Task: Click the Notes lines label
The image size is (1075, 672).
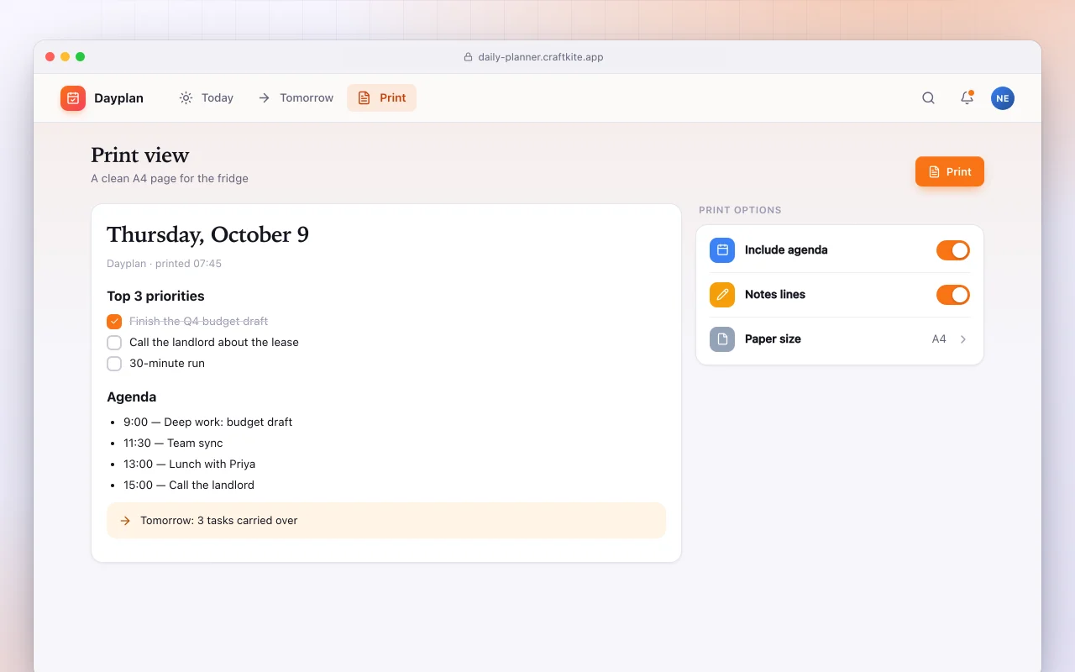Action: 775,295
